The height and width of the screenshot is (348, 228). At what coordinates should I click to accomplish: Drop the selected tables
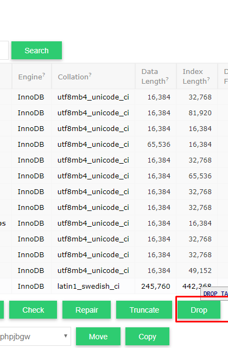[199, 310]
